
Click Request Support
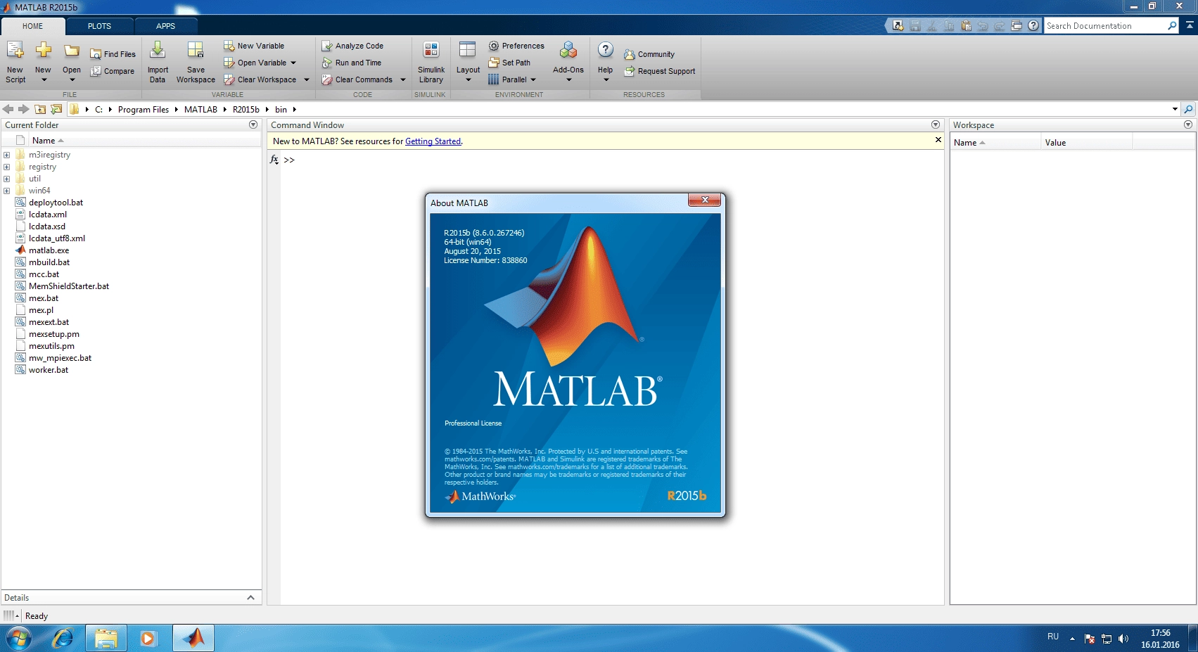tap(660, 71)
